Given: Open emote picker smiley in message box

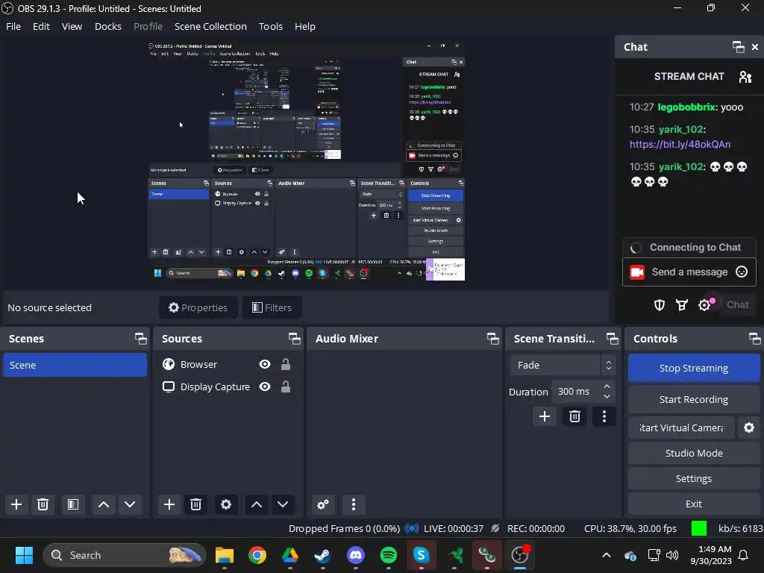Looking at the screenshot, I should (x=742, y=272).
